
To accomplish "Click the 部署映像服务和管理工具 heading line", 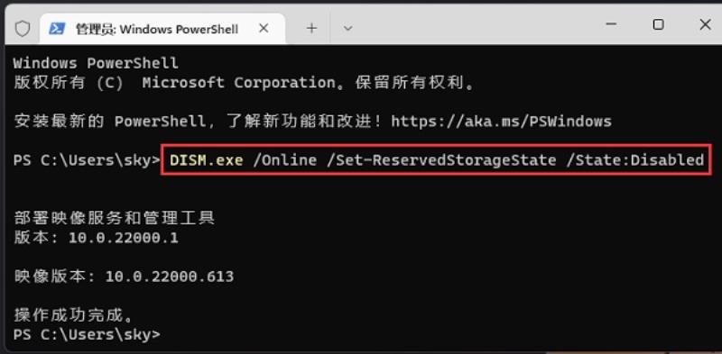I will click(115, 217).
